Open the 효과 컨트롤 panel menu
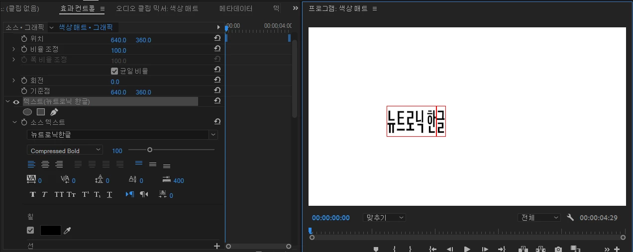The image size is (633, 252). [102, 9]
